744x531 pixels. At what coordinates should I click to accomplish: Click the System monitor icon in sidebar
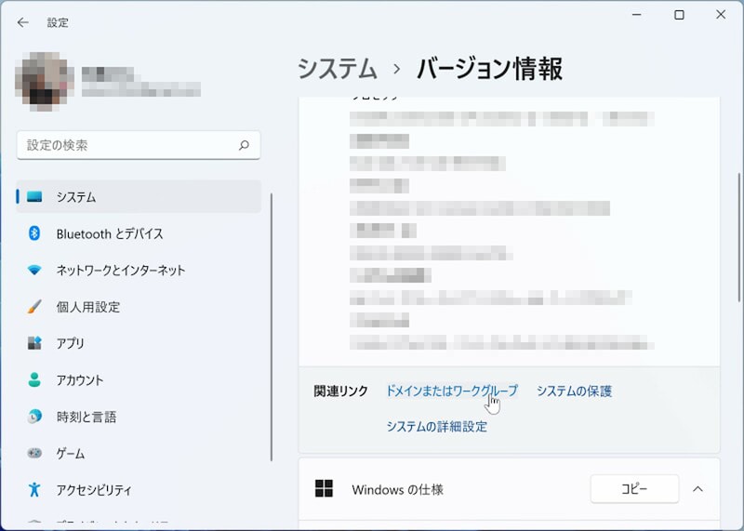[x=34, y=197]
